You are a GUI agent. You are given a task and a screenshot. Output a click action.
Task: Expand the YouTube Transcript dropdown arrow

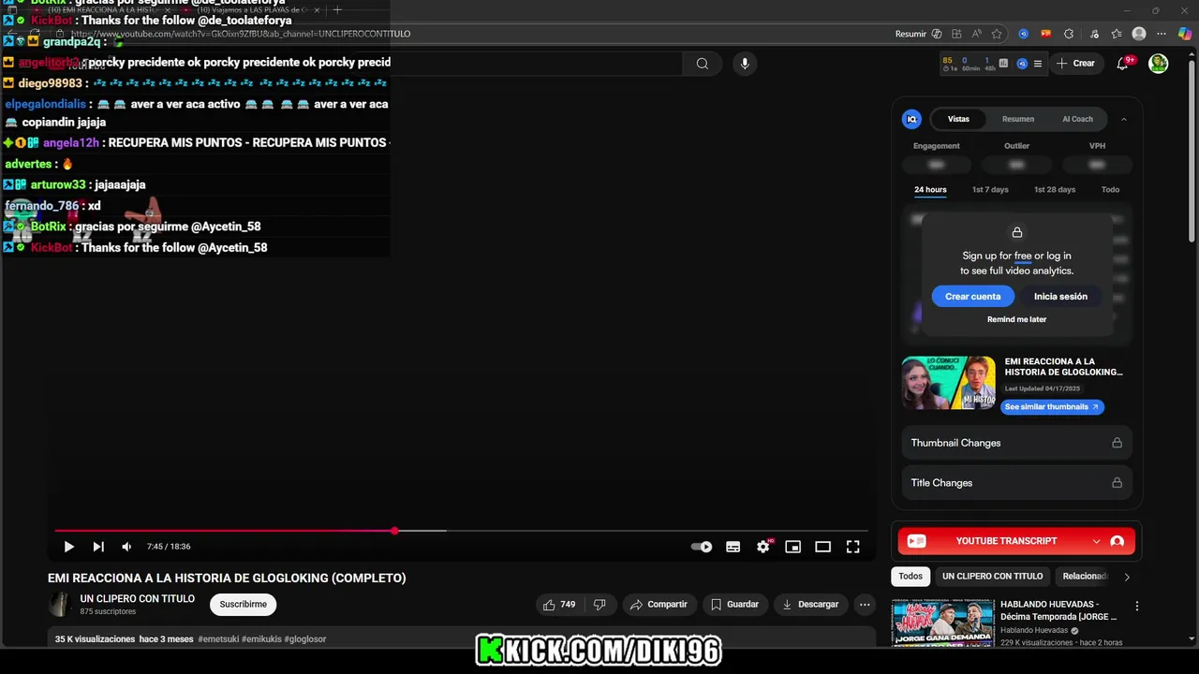click(1096, 541)
